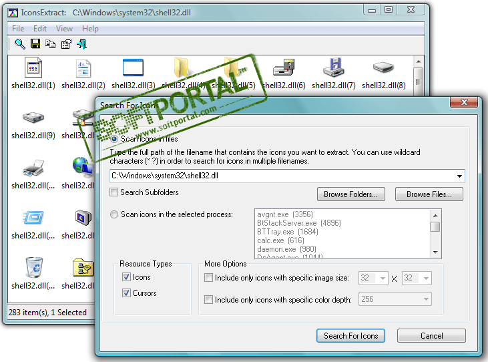Select the shell32.dll(4) folder icon
This screenshot has height=362, width=488.
[182, 67]
